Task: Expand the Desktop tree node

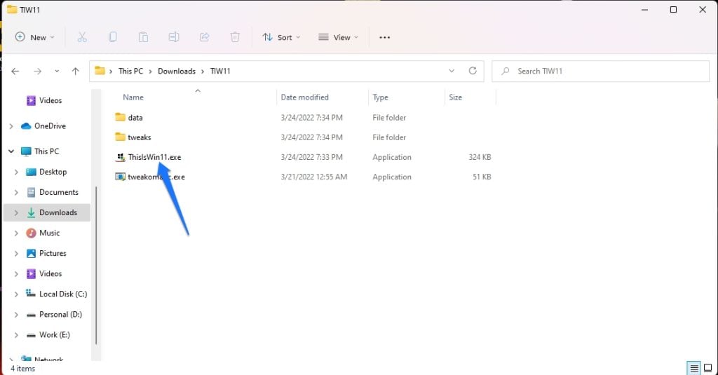Action: click(17, 172)
